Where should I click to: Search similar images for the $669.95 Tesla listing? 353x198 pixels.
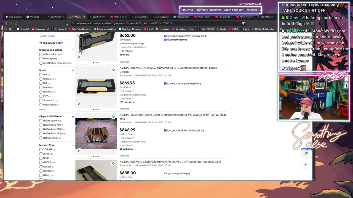click(79, 104)
